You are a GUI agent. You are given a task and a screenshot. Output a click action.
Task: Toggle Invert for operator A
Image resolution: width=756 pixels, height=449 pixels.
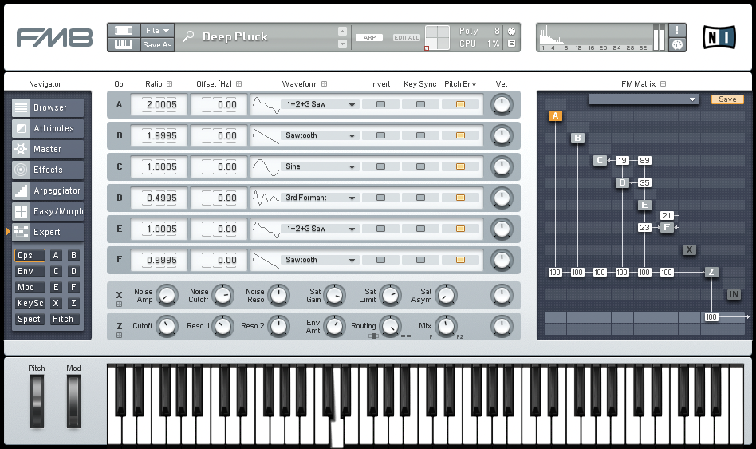381,104
